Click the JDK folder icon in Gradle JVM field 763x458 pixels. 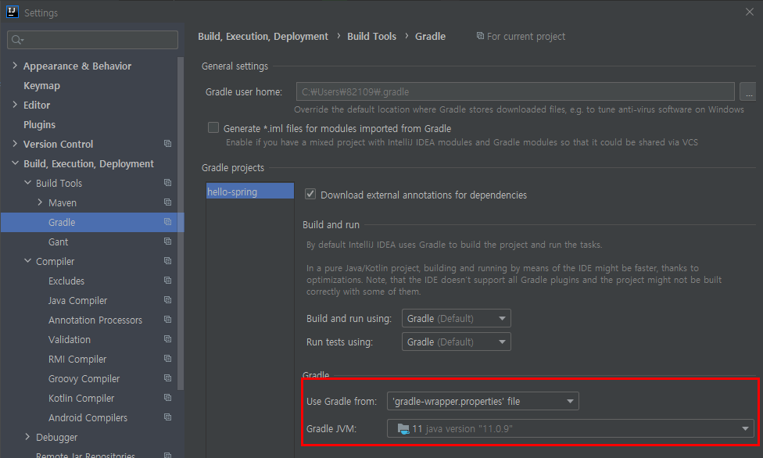[403, 429]
